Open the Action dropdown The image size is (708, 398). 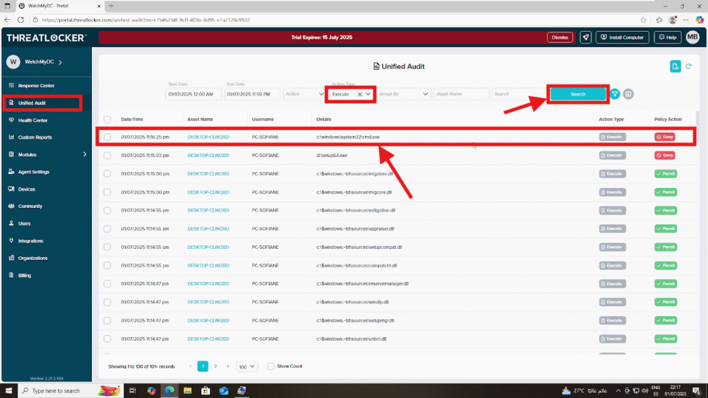pos(304,94)
